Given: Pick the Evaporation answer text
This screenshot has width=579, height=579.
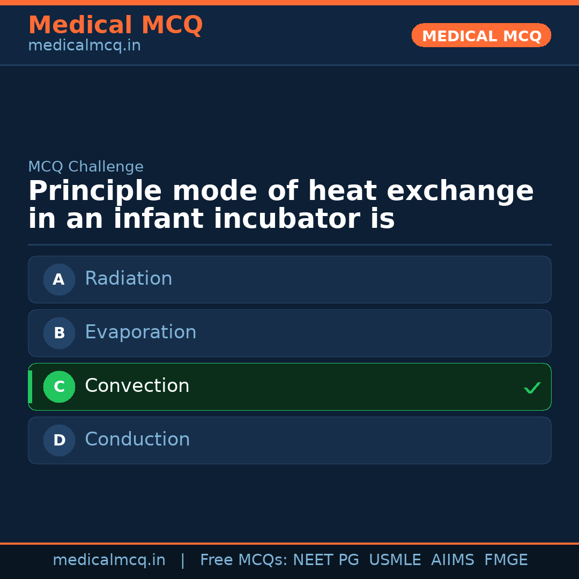Looking at the screenshot, I should tap(140, 332).
